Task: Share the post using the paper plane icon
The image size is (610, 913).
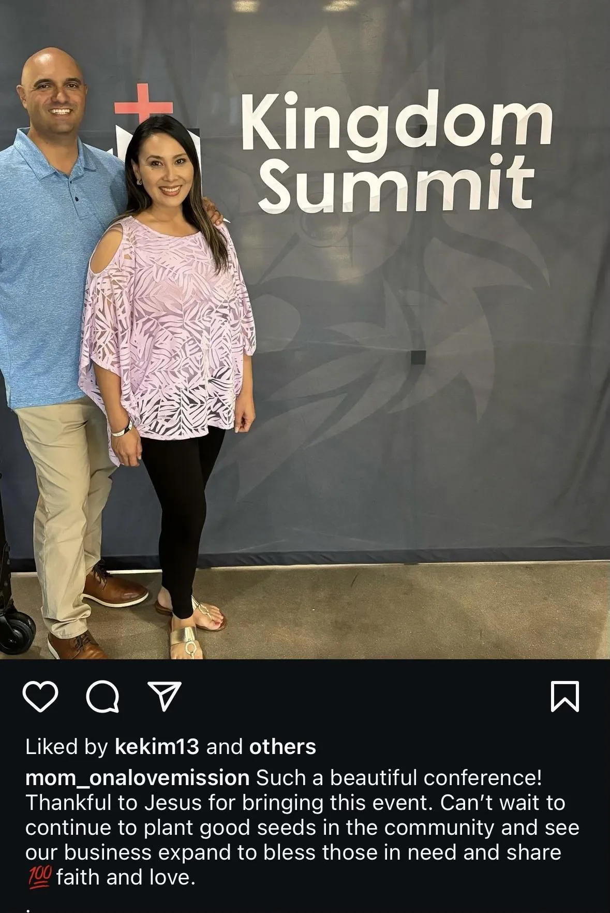Action: pos(165,695)
